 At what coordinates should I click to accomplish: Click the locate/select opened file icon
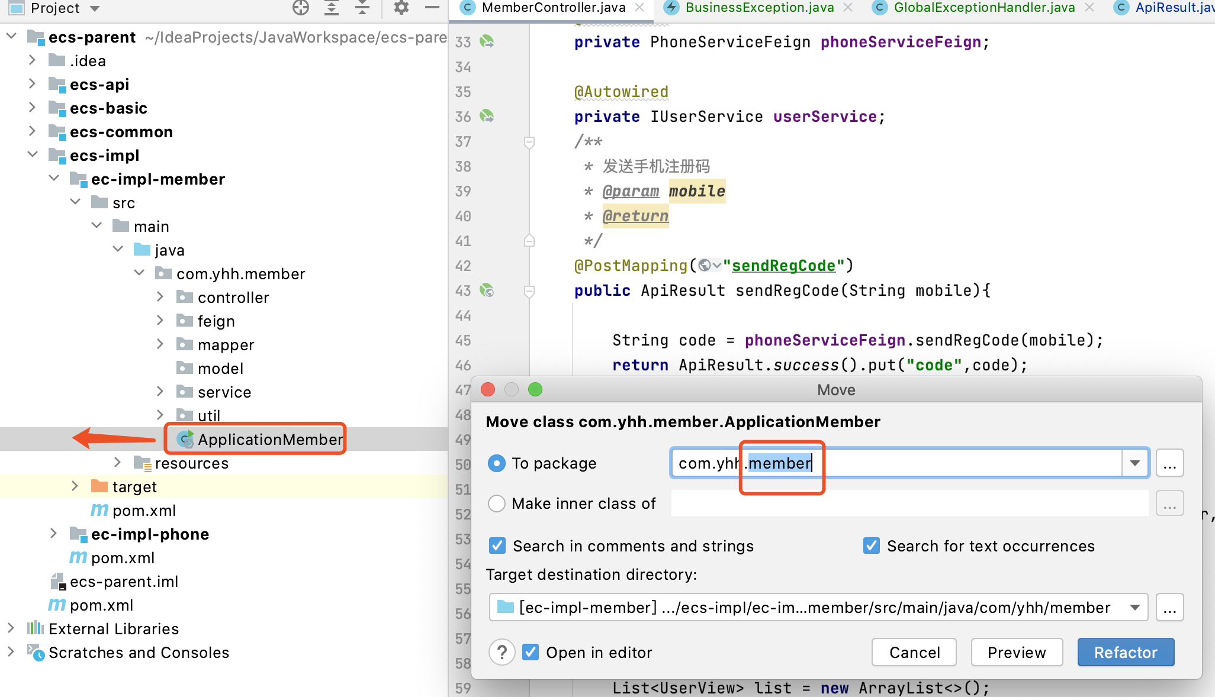(301, 8)
